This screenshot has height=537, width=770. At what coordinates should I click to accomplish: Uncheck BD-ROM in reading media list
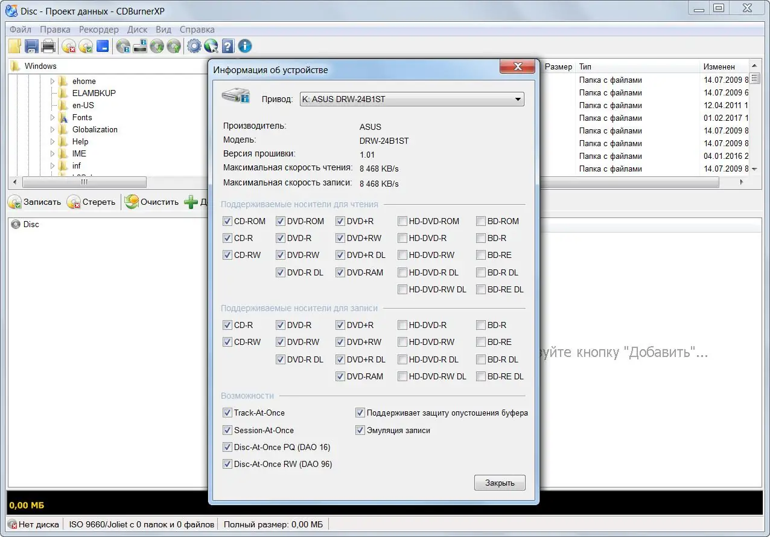pos(481,221)
